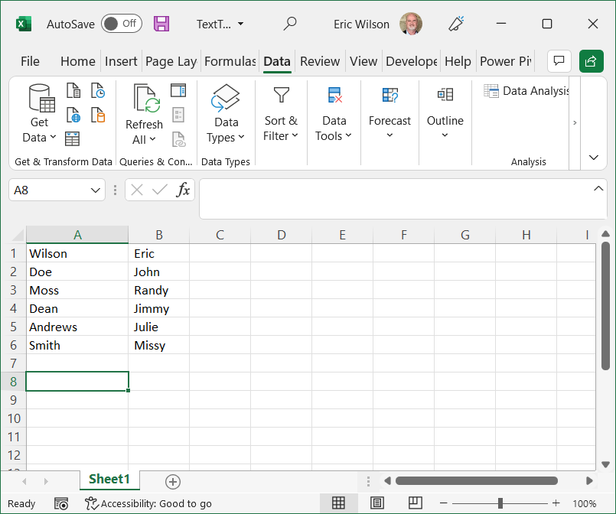Expand the Name Box dropdown
This screenshot has height=514, width=616.
[96, 190]
